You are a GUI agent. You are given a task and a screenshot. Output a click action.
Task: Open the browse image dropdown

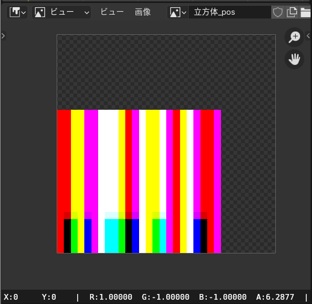point(178,12)
